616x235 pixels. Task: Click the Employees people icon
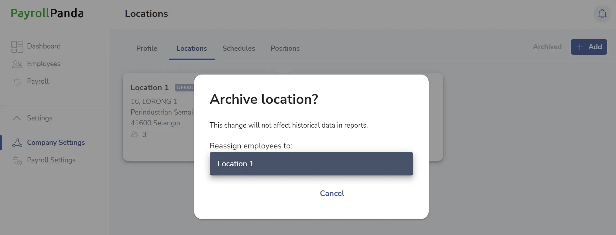coord(17,64)
